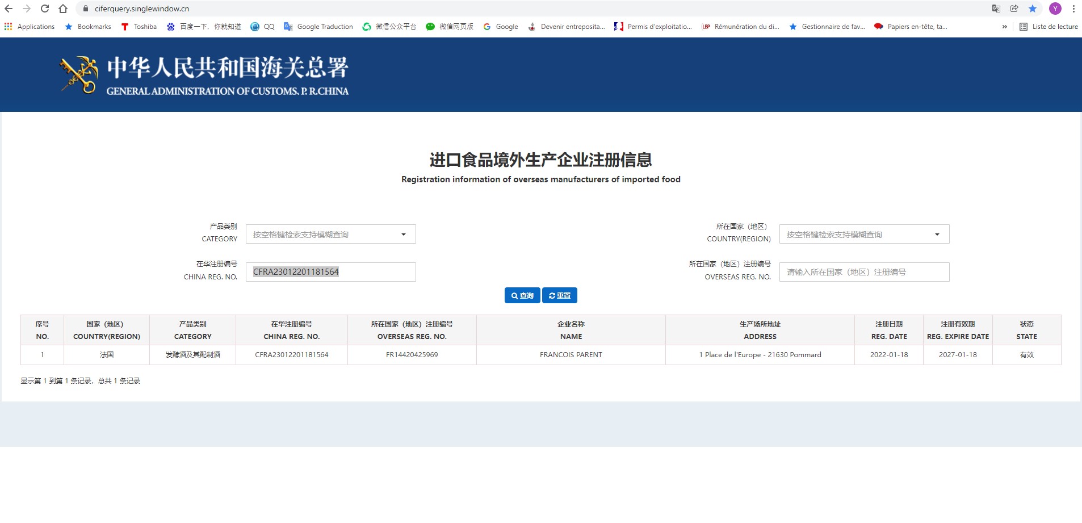Reload the page with the refresh icon
This screenshot has height=523, width=1082.
click(45, 9)
